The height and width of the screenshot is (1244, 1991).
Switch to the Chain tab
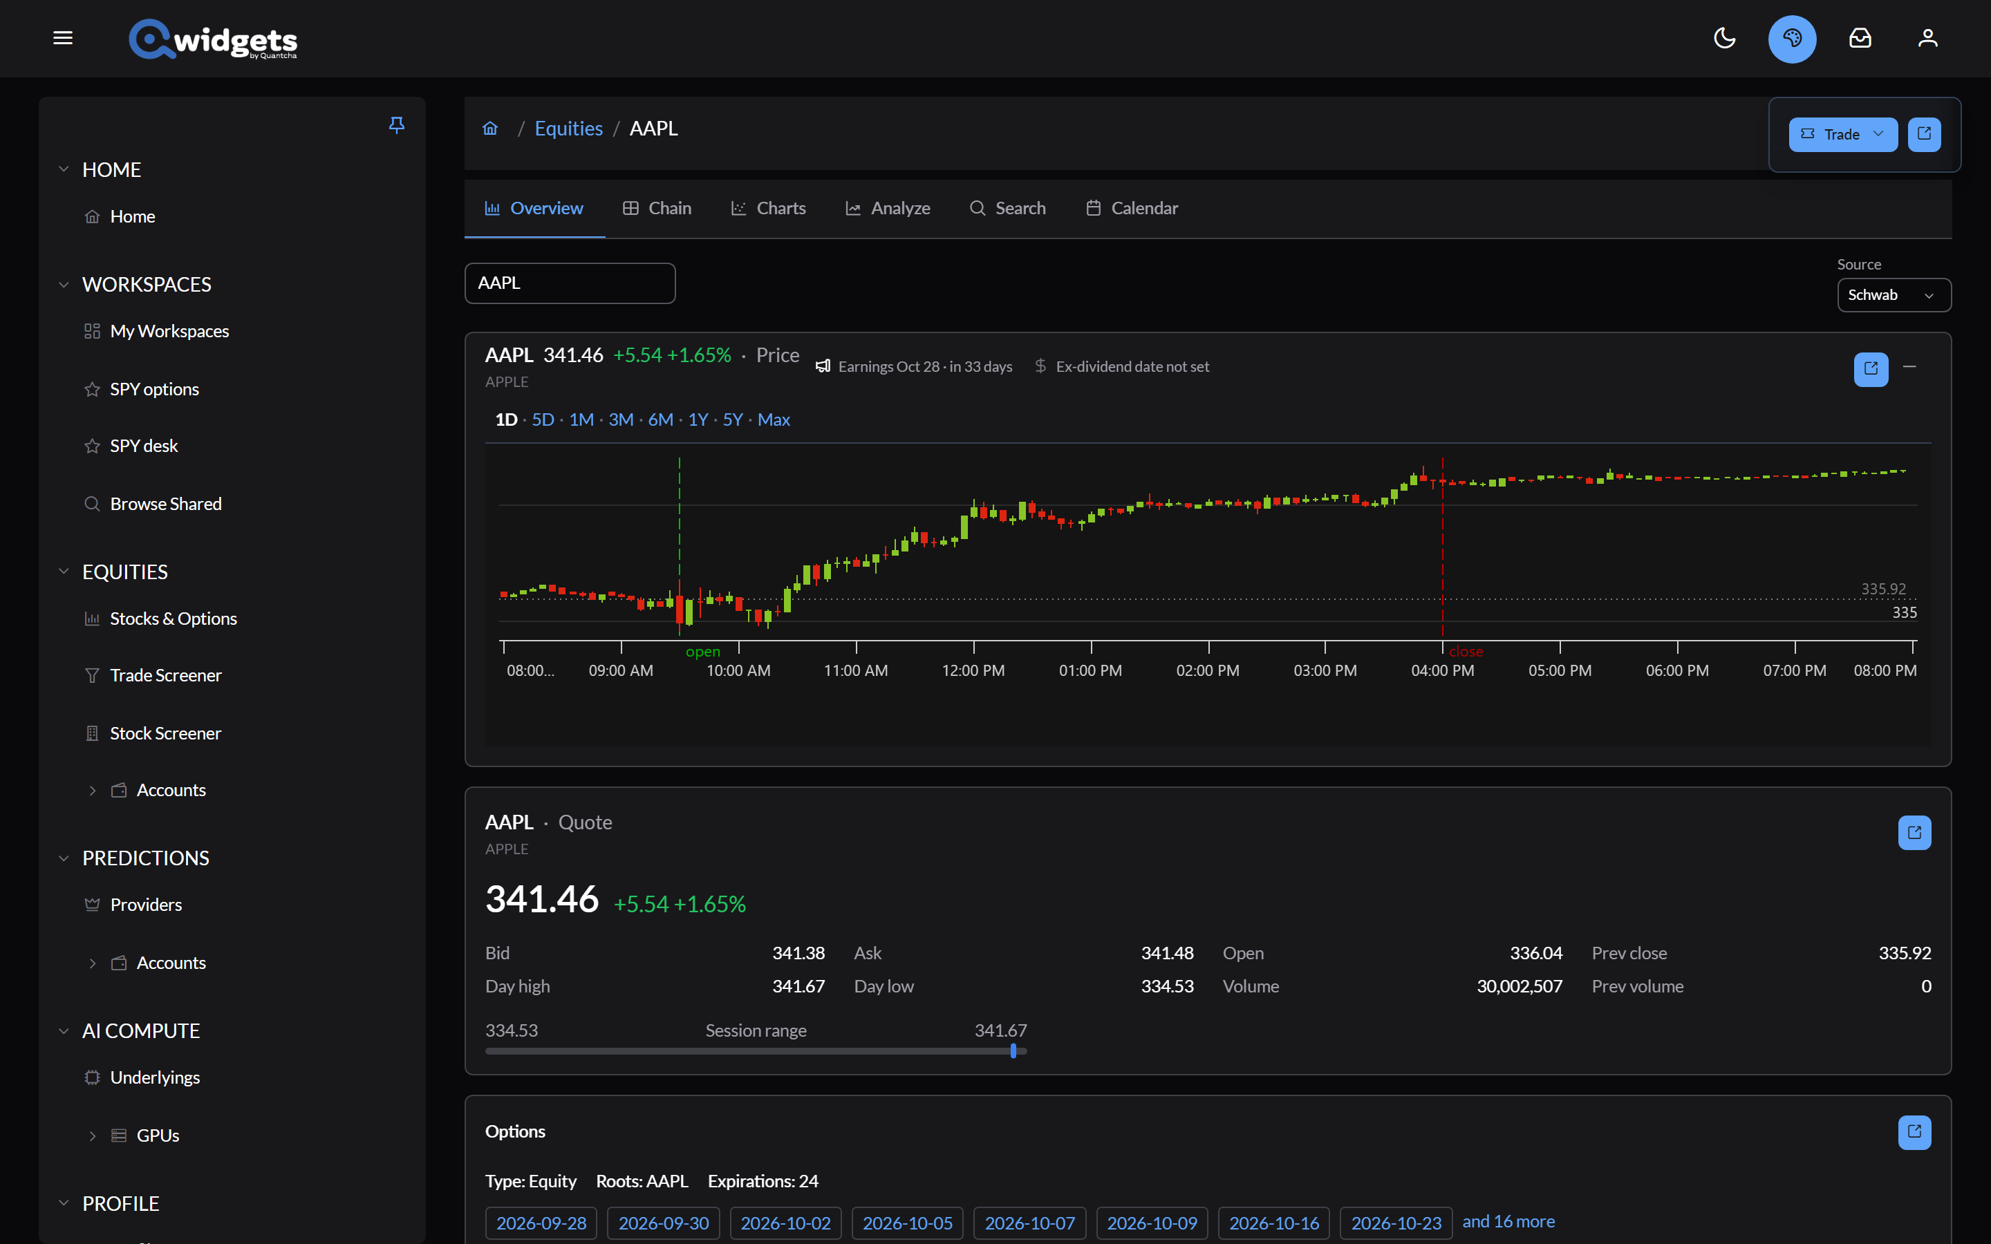coord(657,208)
